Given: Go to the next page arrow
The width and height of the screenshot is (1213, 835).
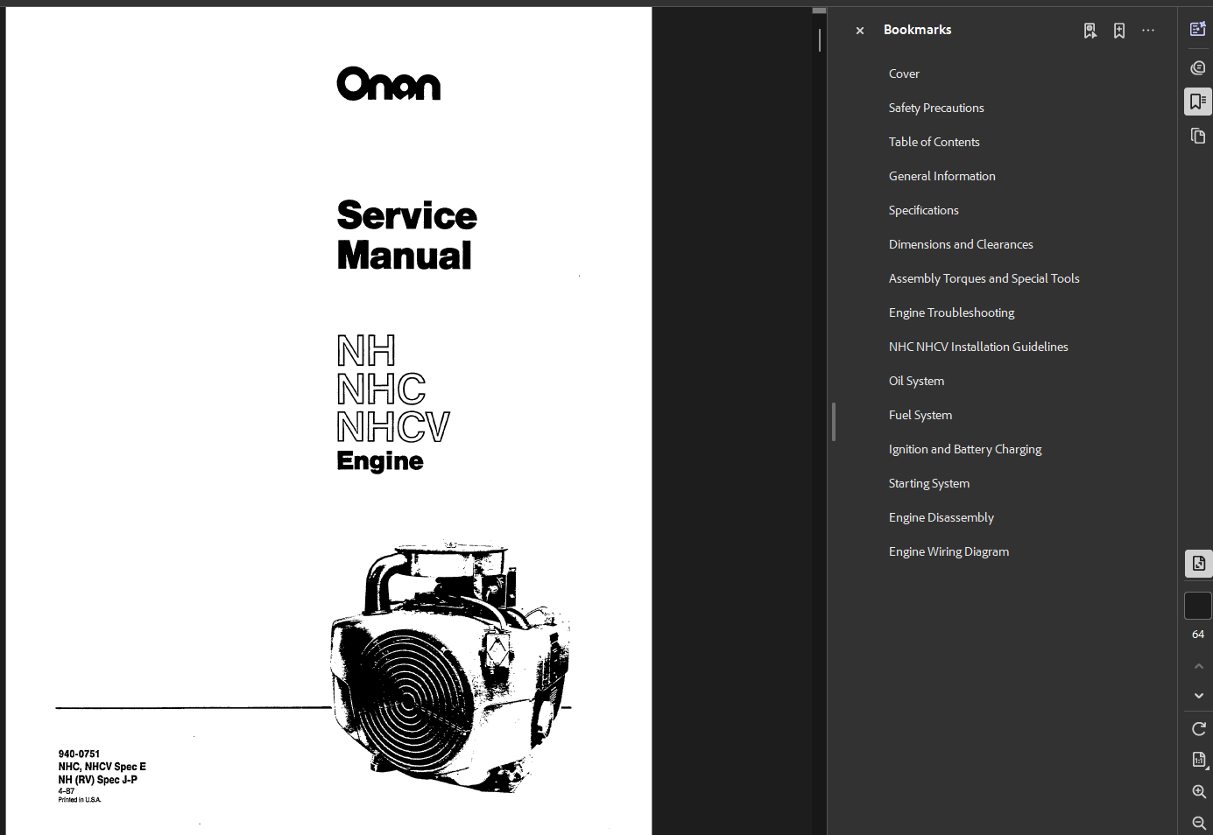Looking at the screenshot, I should coord(1199,696).
